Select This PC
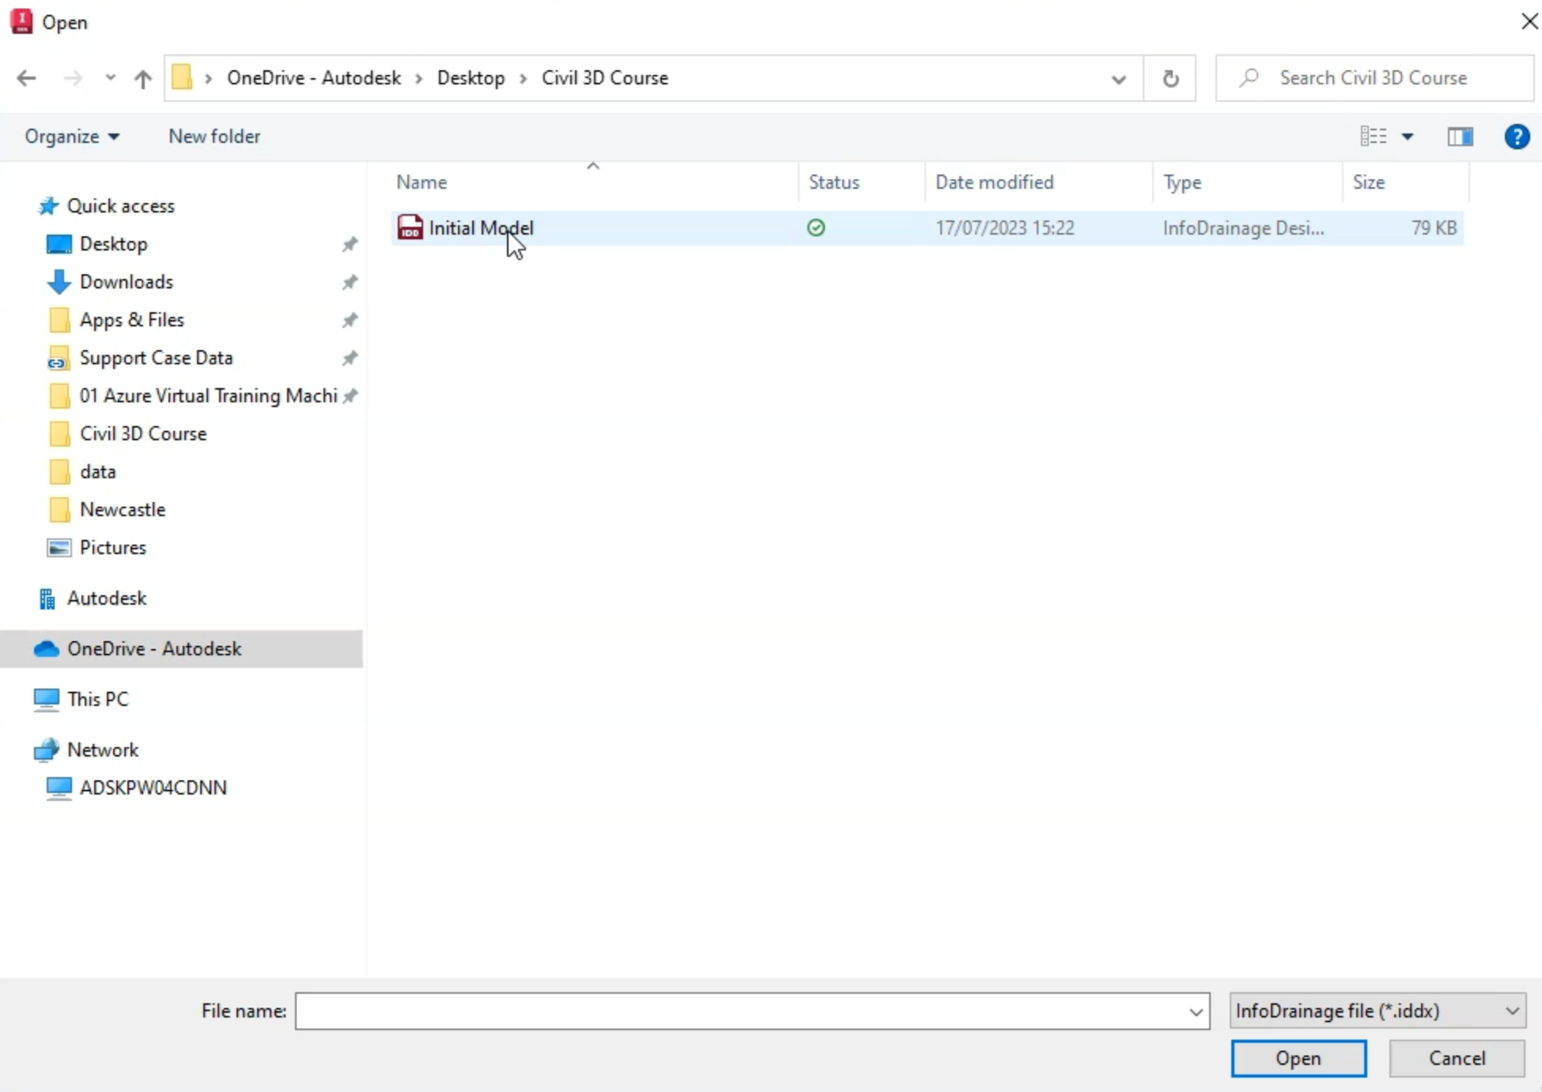This screenshot has width=1542, height=1092. [x=97, y=699]
